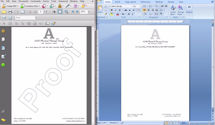Switch to the Mailings tab in Word

tap(159, 2)
